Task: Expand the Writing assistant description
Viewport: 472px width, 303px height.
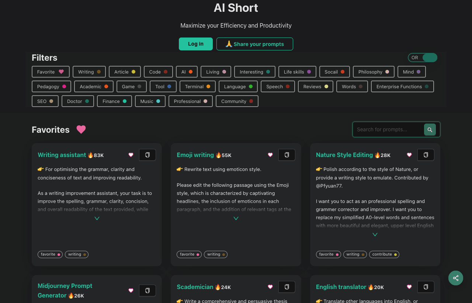Action: 97,218
